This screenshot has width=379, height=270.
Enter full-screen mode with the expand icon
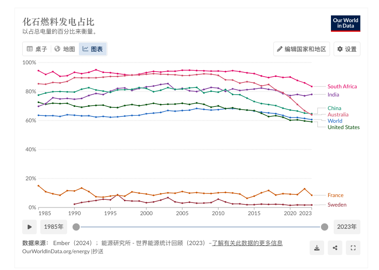pos(353,248)
